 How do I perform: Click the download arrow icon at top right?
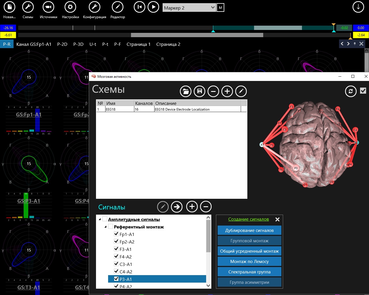[358, 7]
